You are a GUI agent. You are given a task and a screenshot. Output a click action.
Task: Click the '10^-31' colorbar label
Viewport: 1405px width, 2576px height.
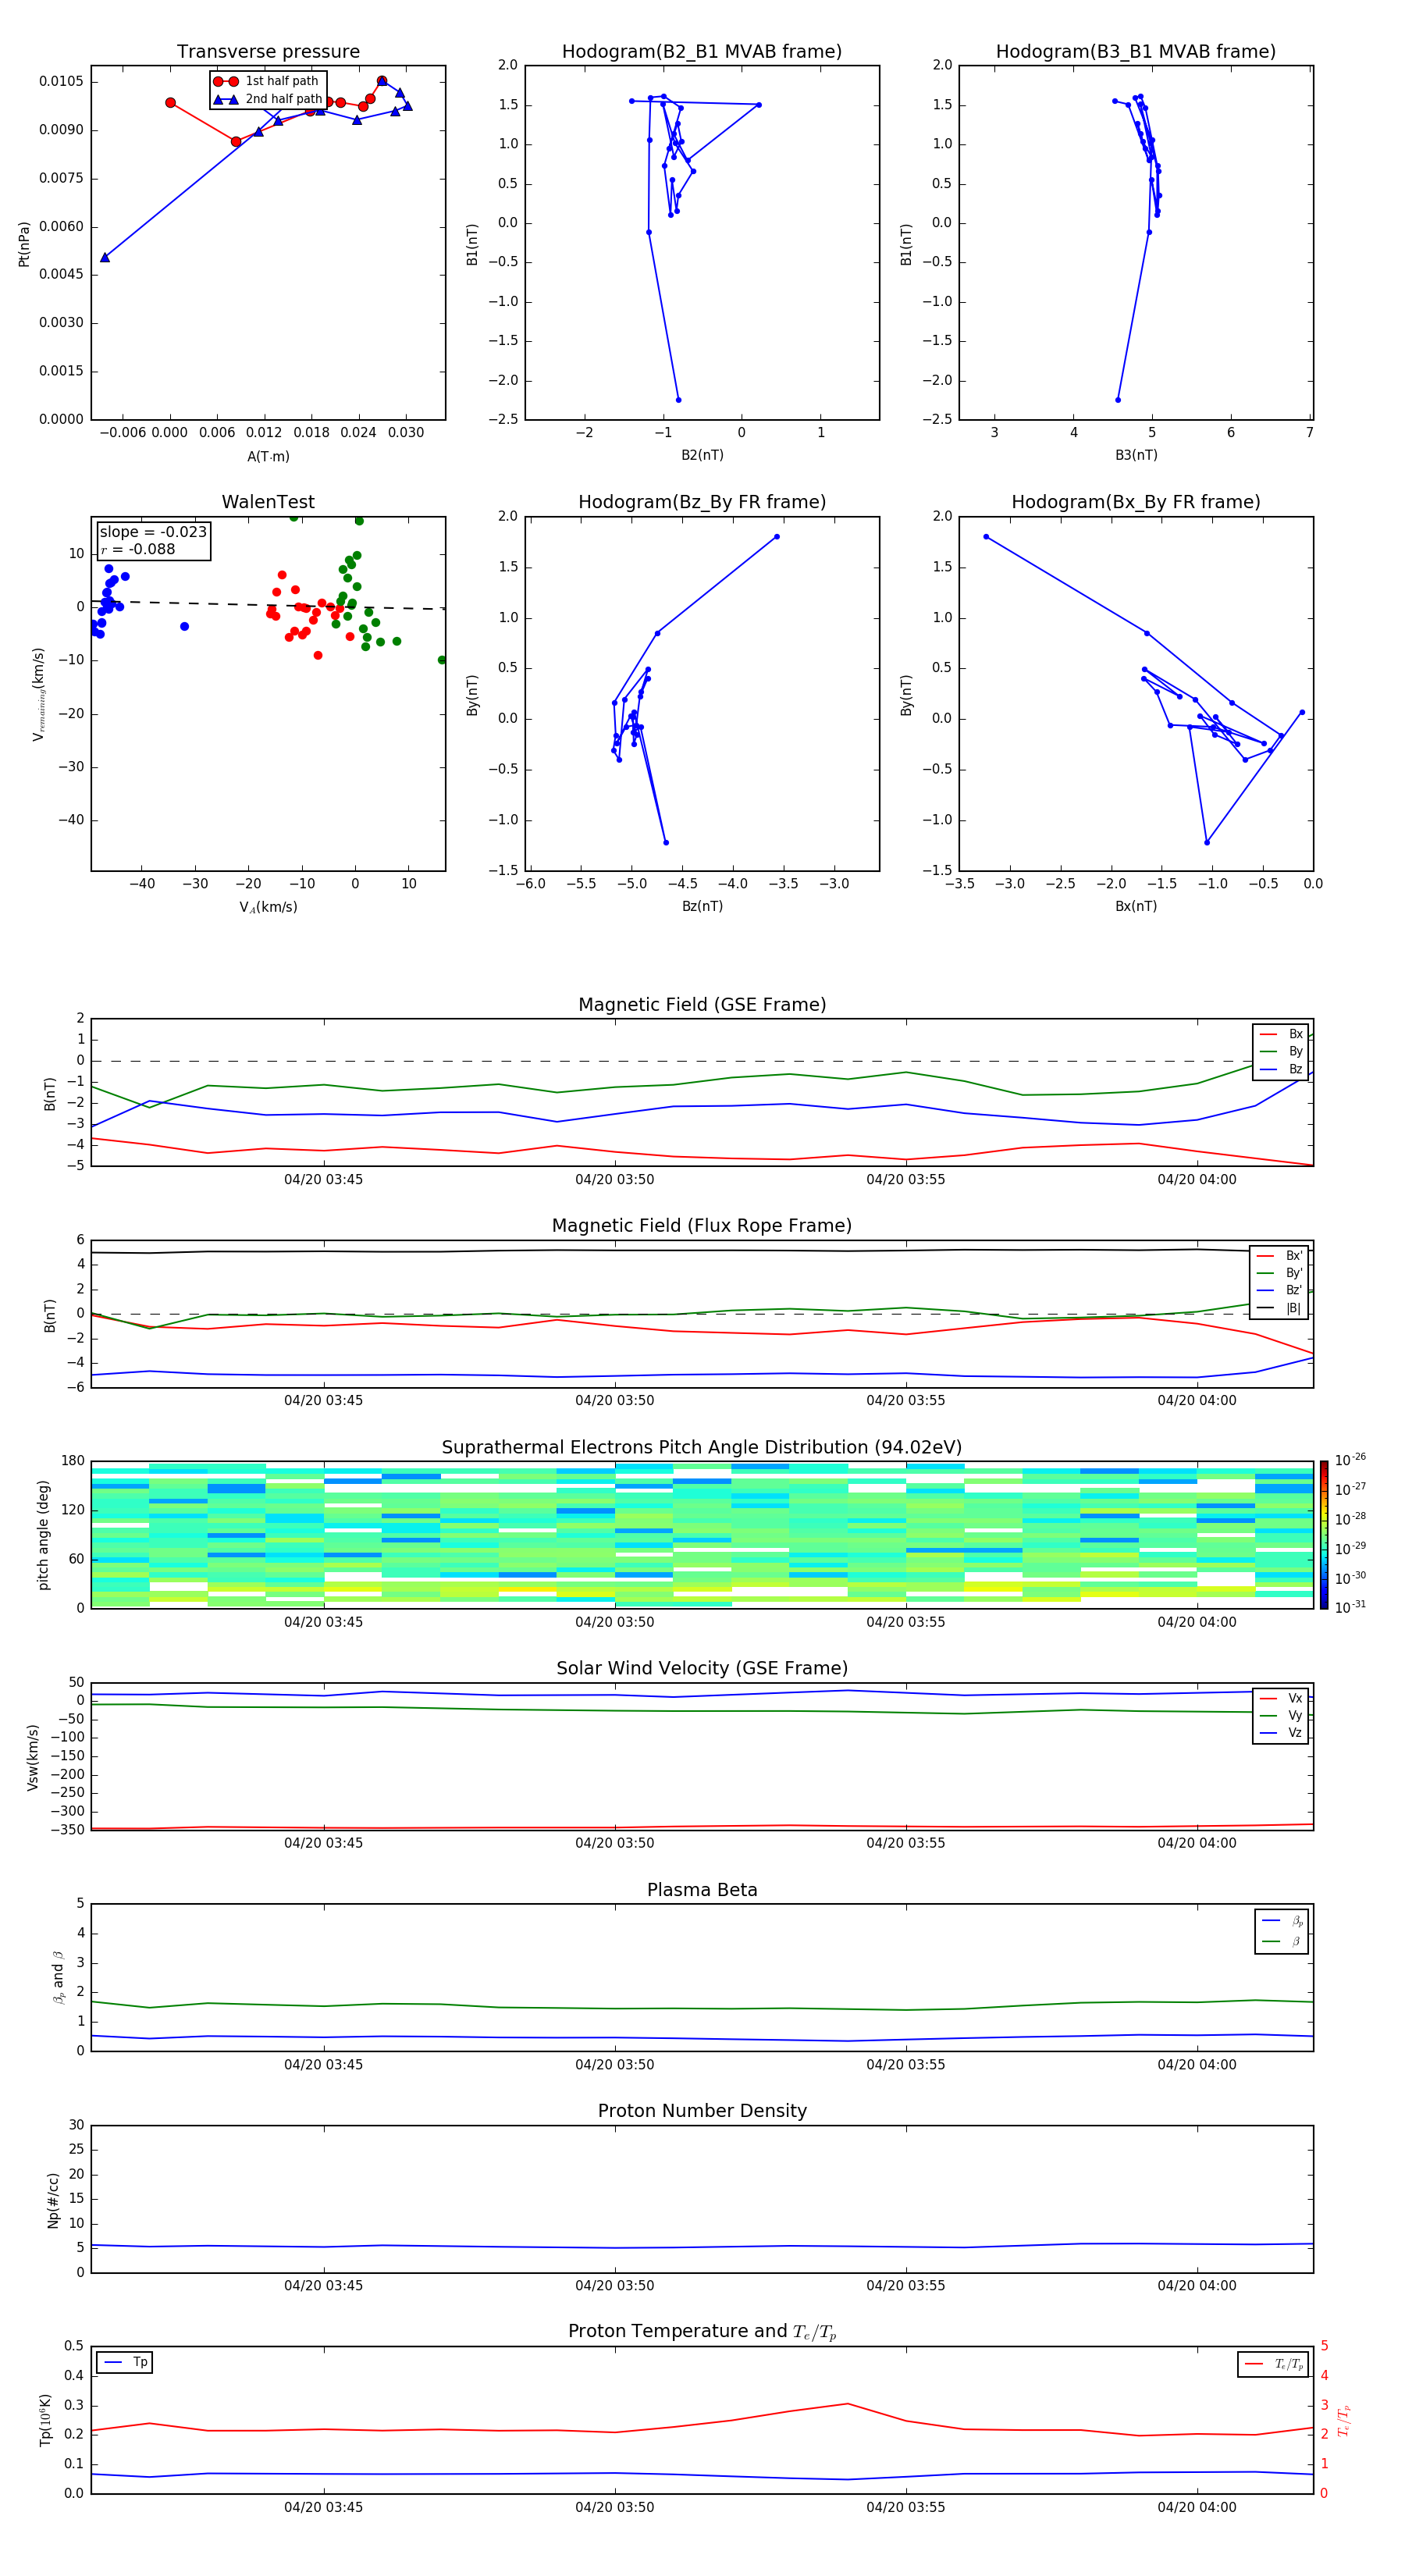coord(1350,1607)
